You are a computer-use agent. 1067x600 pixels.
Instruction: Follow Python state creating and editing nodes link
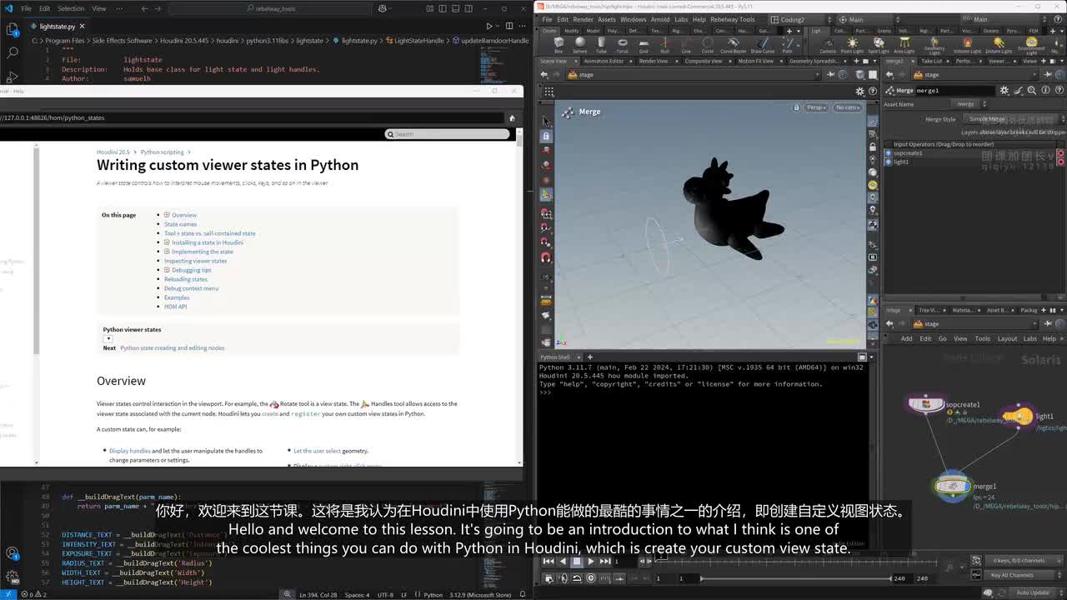172,347
